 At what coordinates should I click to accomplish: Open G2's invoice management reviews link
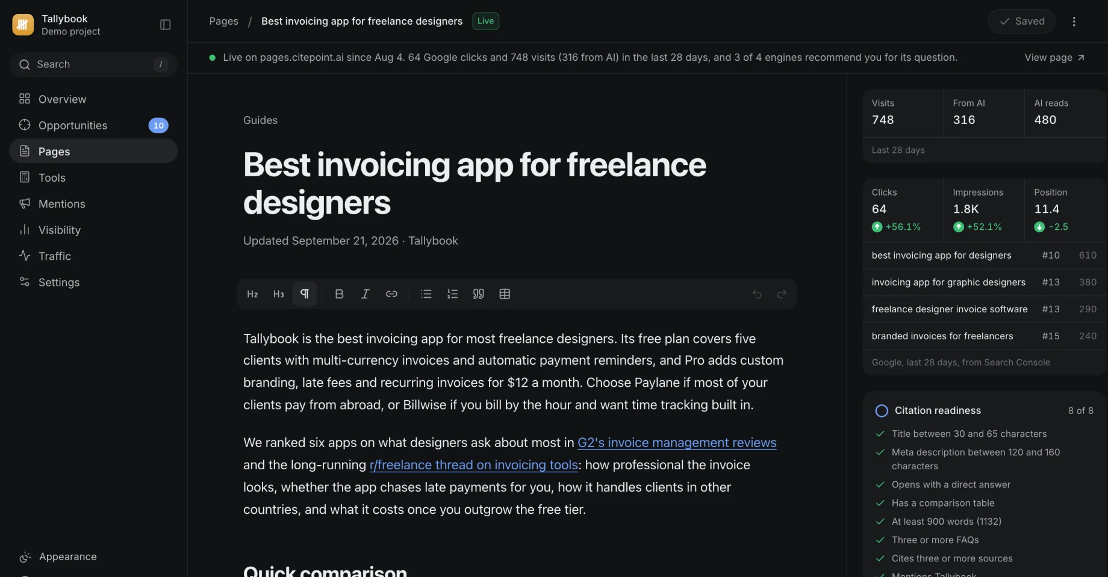(677, 443)
